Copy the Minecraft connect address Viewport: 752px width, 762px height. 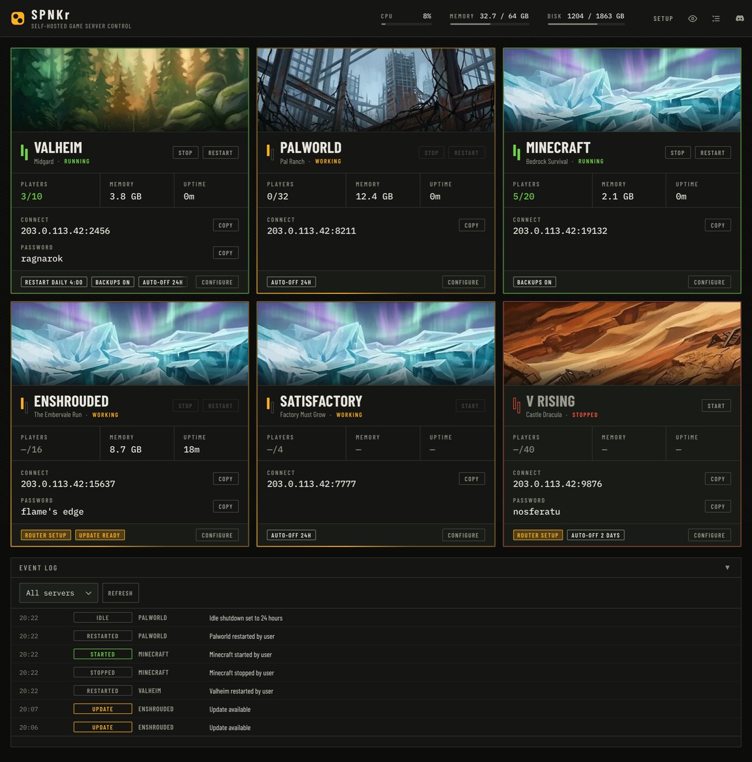point(718,225)
